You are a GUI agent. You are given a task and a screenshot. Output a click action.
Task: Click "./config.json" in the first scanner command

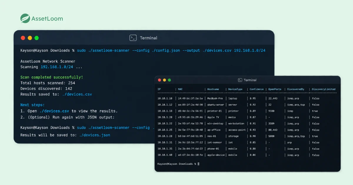coord(166,50)
